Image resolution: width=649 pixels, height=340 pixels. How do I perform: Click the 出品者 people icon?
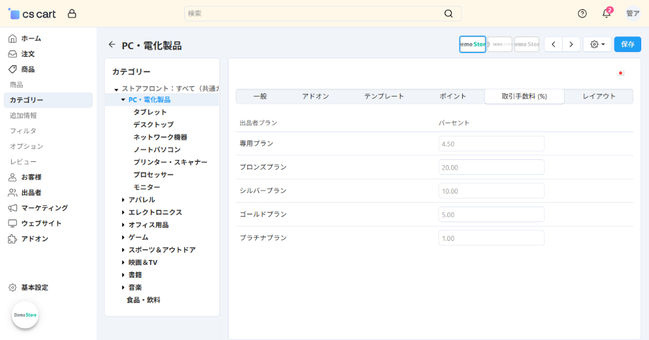point(12,192)
